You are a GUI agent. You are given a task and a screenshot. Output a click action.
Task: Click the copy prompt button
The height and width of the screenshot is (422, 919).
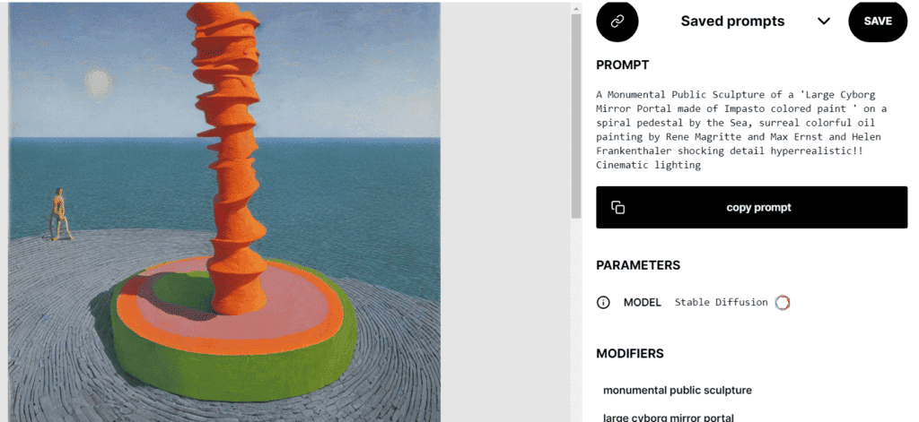coord(751,207)
